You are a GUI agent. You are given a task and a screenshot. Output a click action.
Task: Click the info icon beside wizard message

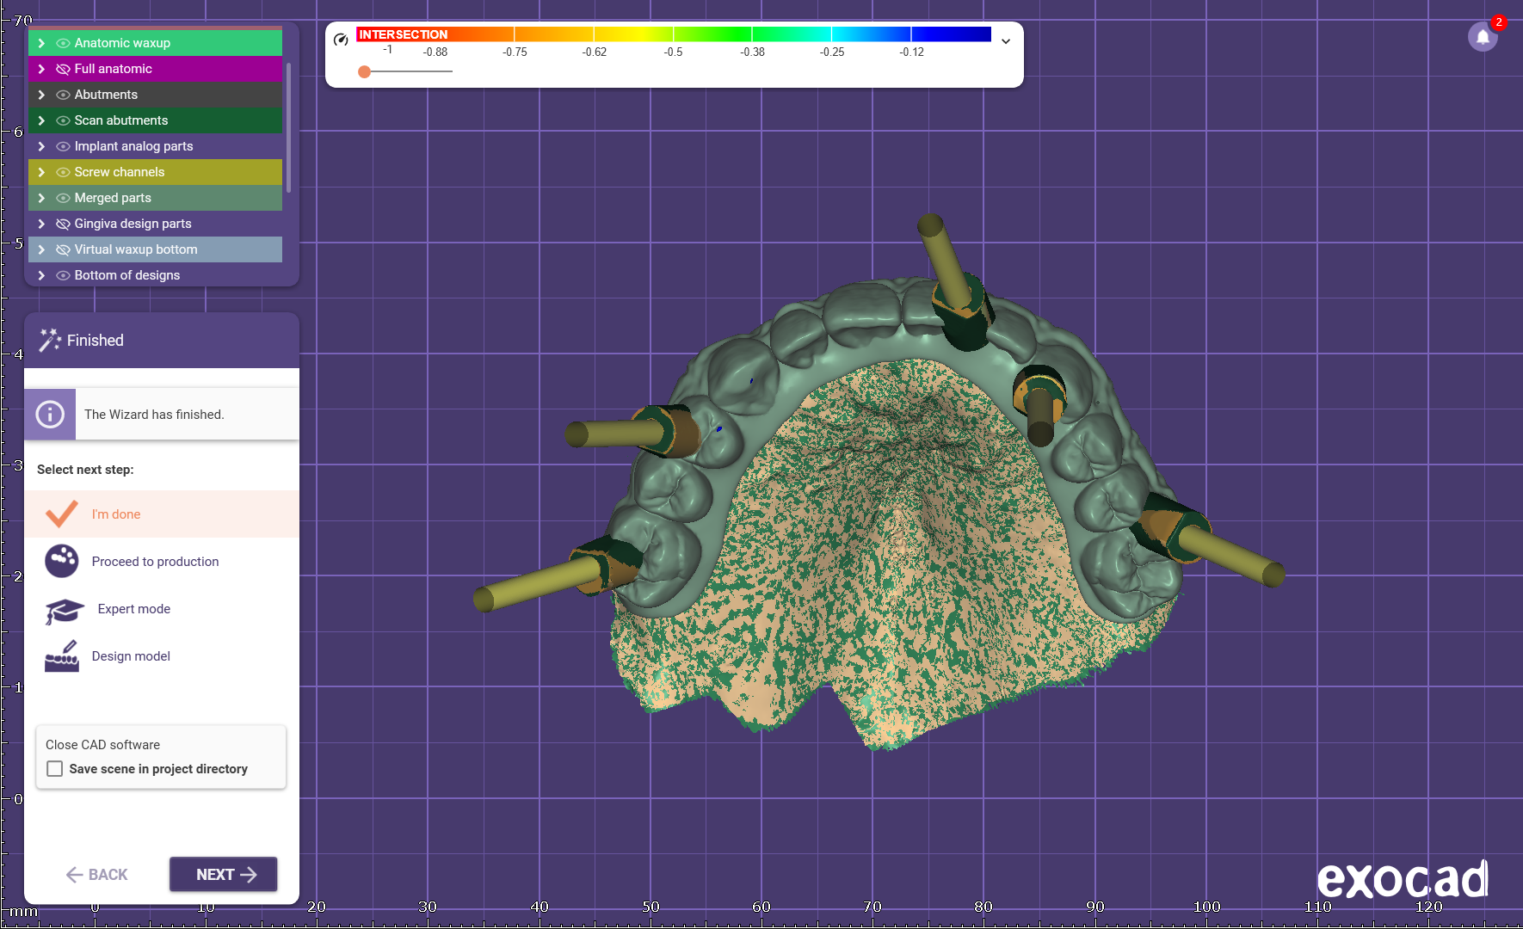tap(50, 415)
